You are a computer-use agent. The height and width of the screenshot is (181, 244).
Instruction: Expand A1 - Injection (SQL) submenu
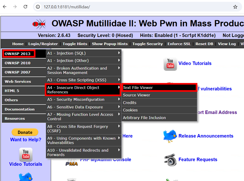pyautogui.click(x=83, y=53)
